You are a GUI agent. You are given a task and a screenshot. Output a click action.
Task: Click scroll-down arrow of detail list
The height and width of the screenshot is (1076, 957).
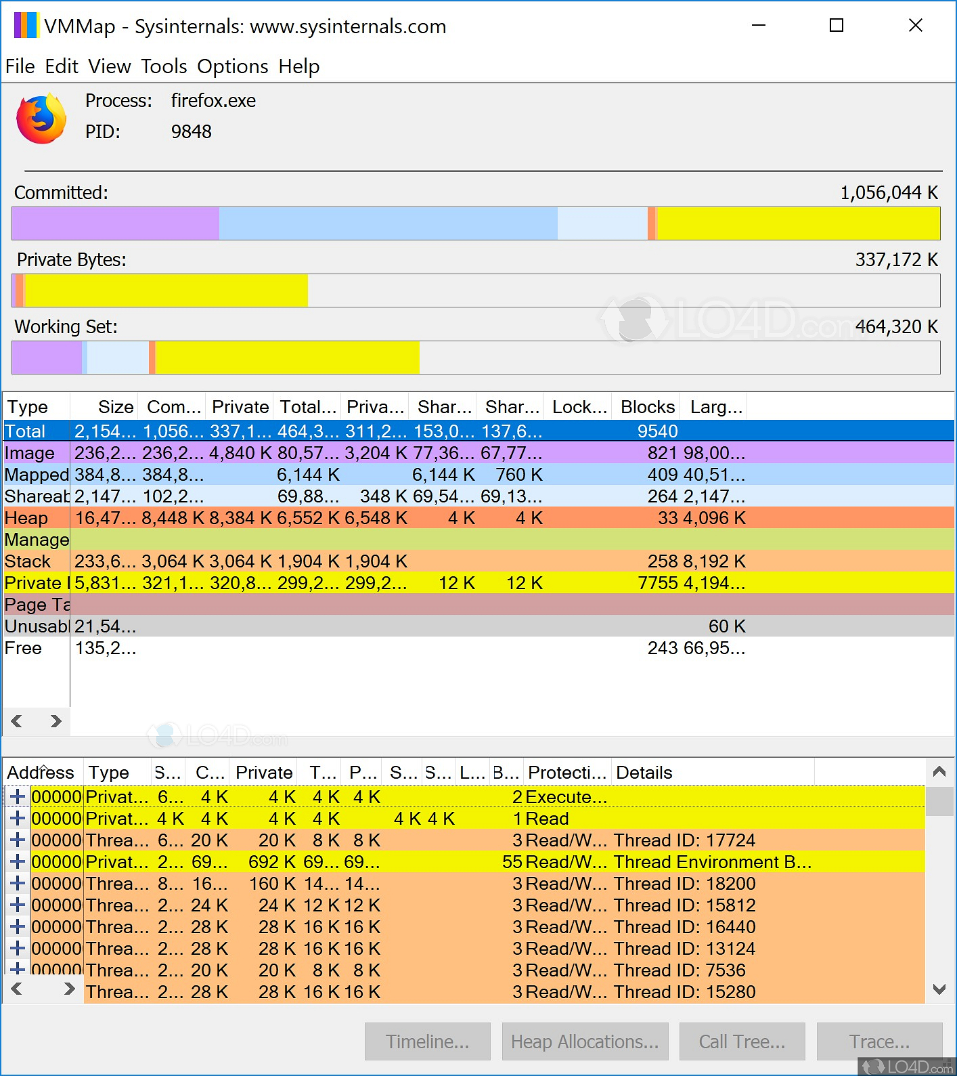[939, 989]
